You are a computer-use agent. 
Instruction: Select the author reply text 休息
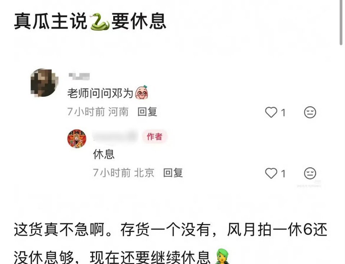104,154
